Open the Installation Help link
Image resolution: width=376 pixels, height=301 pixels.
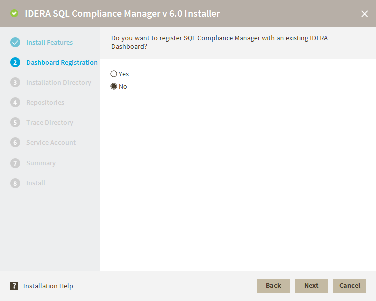tap(48, 286)
